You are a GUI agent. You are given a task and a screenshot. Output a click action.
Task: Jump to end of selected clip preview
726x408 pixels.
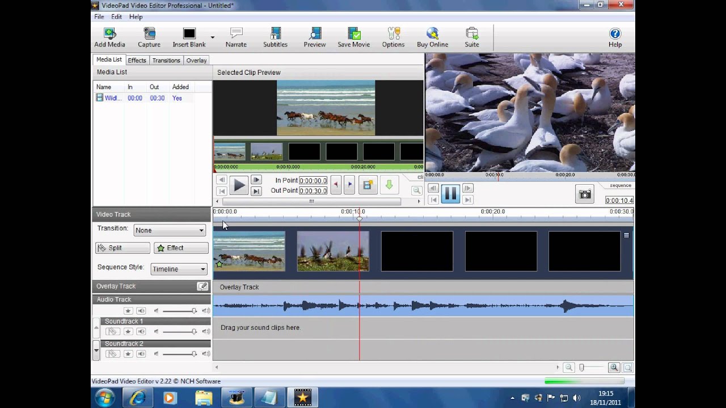coord(256,192)
